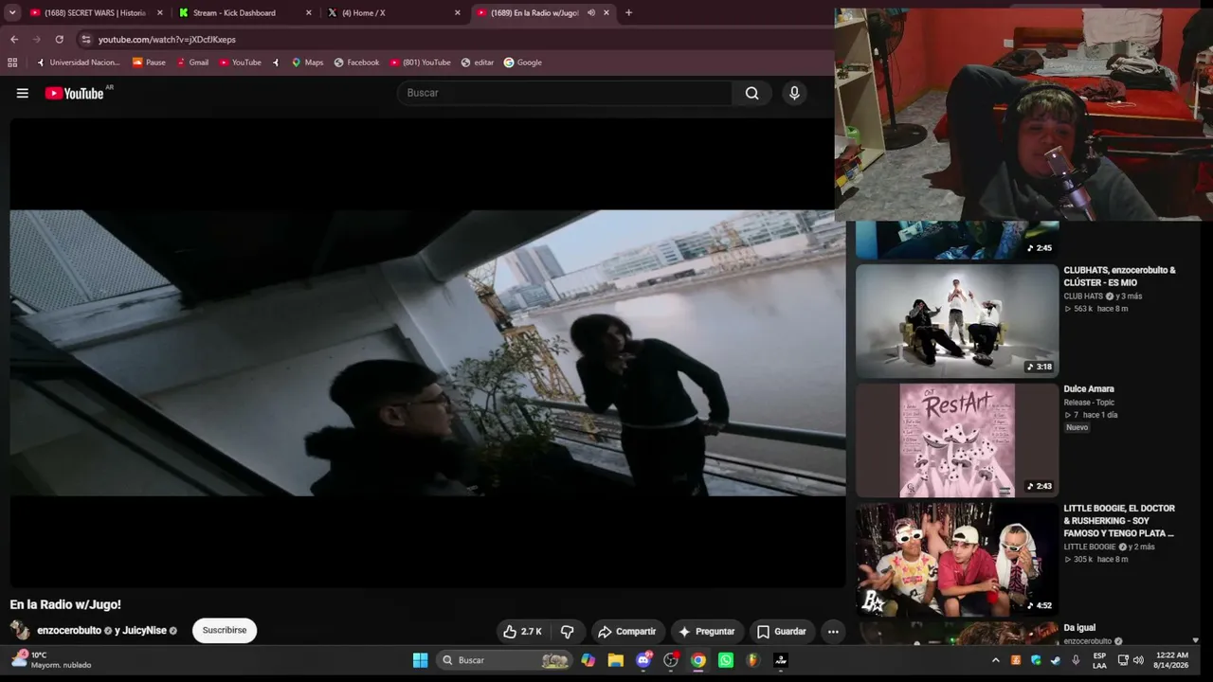The height and width of the screenshot is (682, 1213).
Task: Open the Windows Start menu
Action: pos(420,660)
